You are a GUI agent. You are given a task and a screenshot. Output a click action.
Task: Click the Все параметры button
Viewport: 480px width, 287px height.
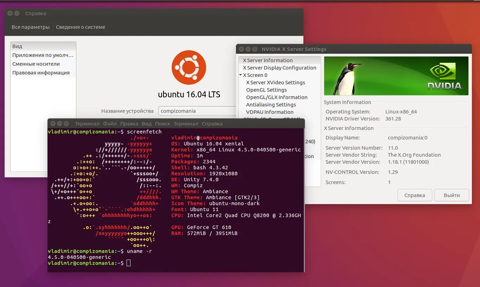pos(31,27)
